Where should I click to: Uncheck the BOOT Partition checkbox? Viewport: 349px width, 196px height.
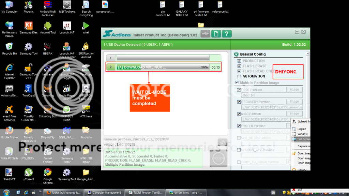239,90
